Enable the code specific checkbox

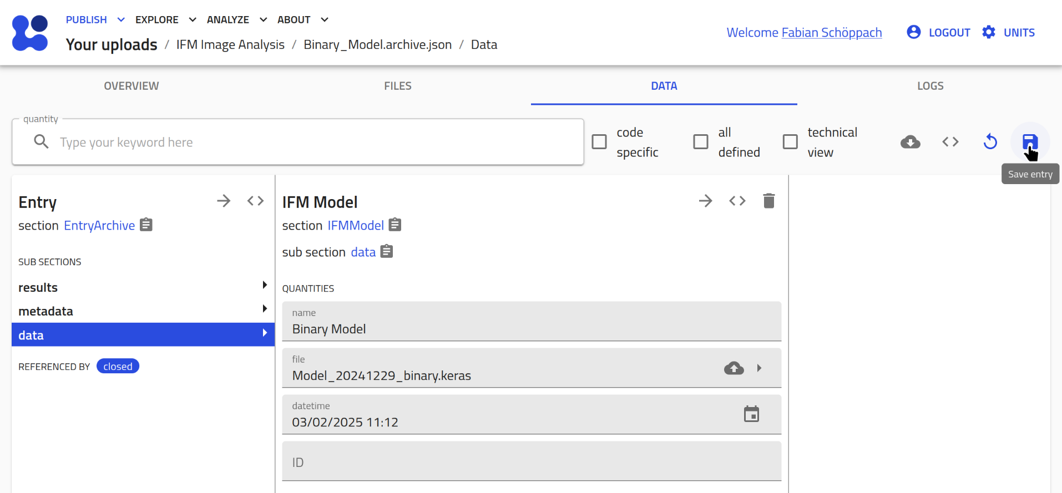click(x=599, y=142)
